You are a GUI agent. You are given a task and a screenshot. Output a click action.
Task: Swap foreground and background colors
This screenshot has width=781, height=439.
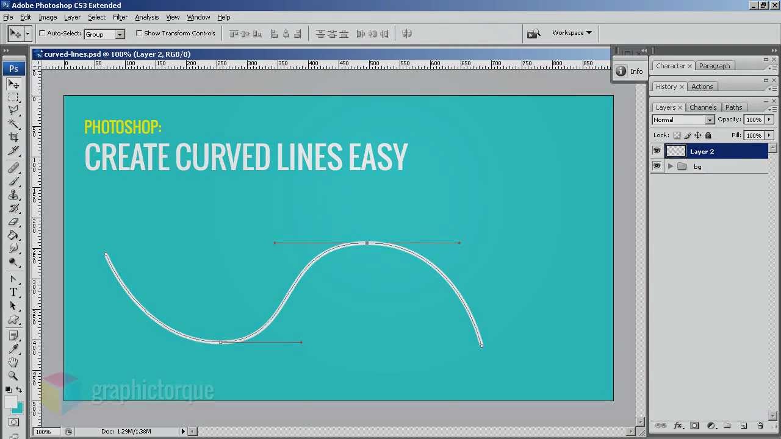(19, 390)
